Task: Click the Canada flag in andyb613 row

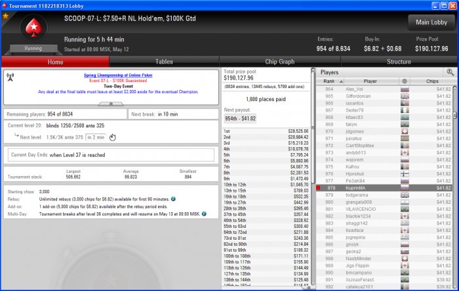Action: pos(405,152)
